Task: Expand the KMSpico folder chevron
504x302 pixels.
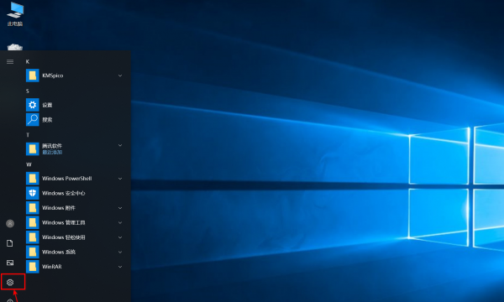Action: coord(120,75)
